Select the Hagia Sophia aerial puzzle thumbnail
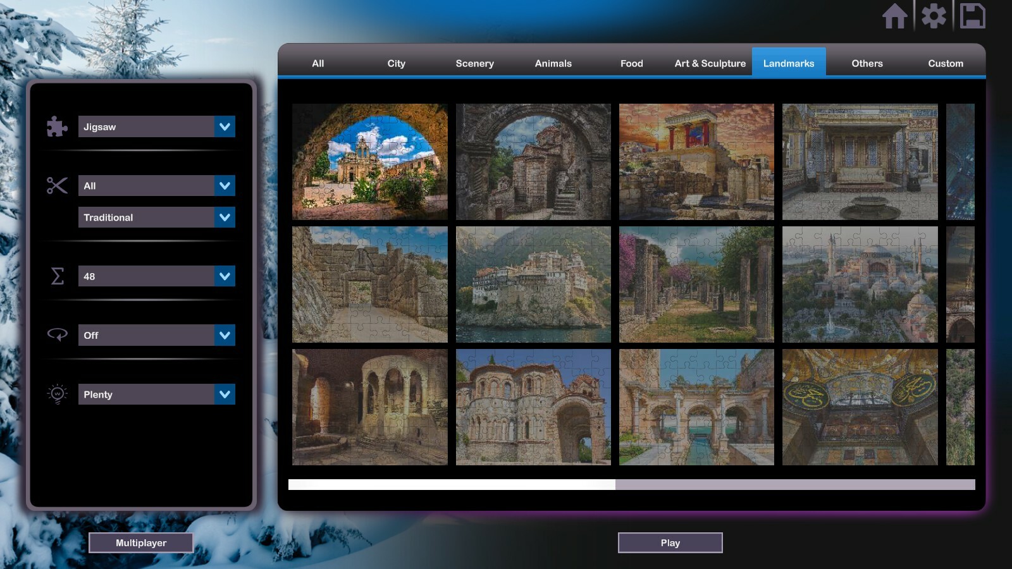The width and height of the screenshot is (1012, 569). tap(859, 284)
